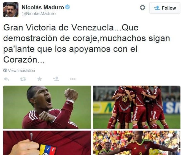Open the View translation link
Screen dimensions: 181x155
pyautogui.click(x=21, y=71)
